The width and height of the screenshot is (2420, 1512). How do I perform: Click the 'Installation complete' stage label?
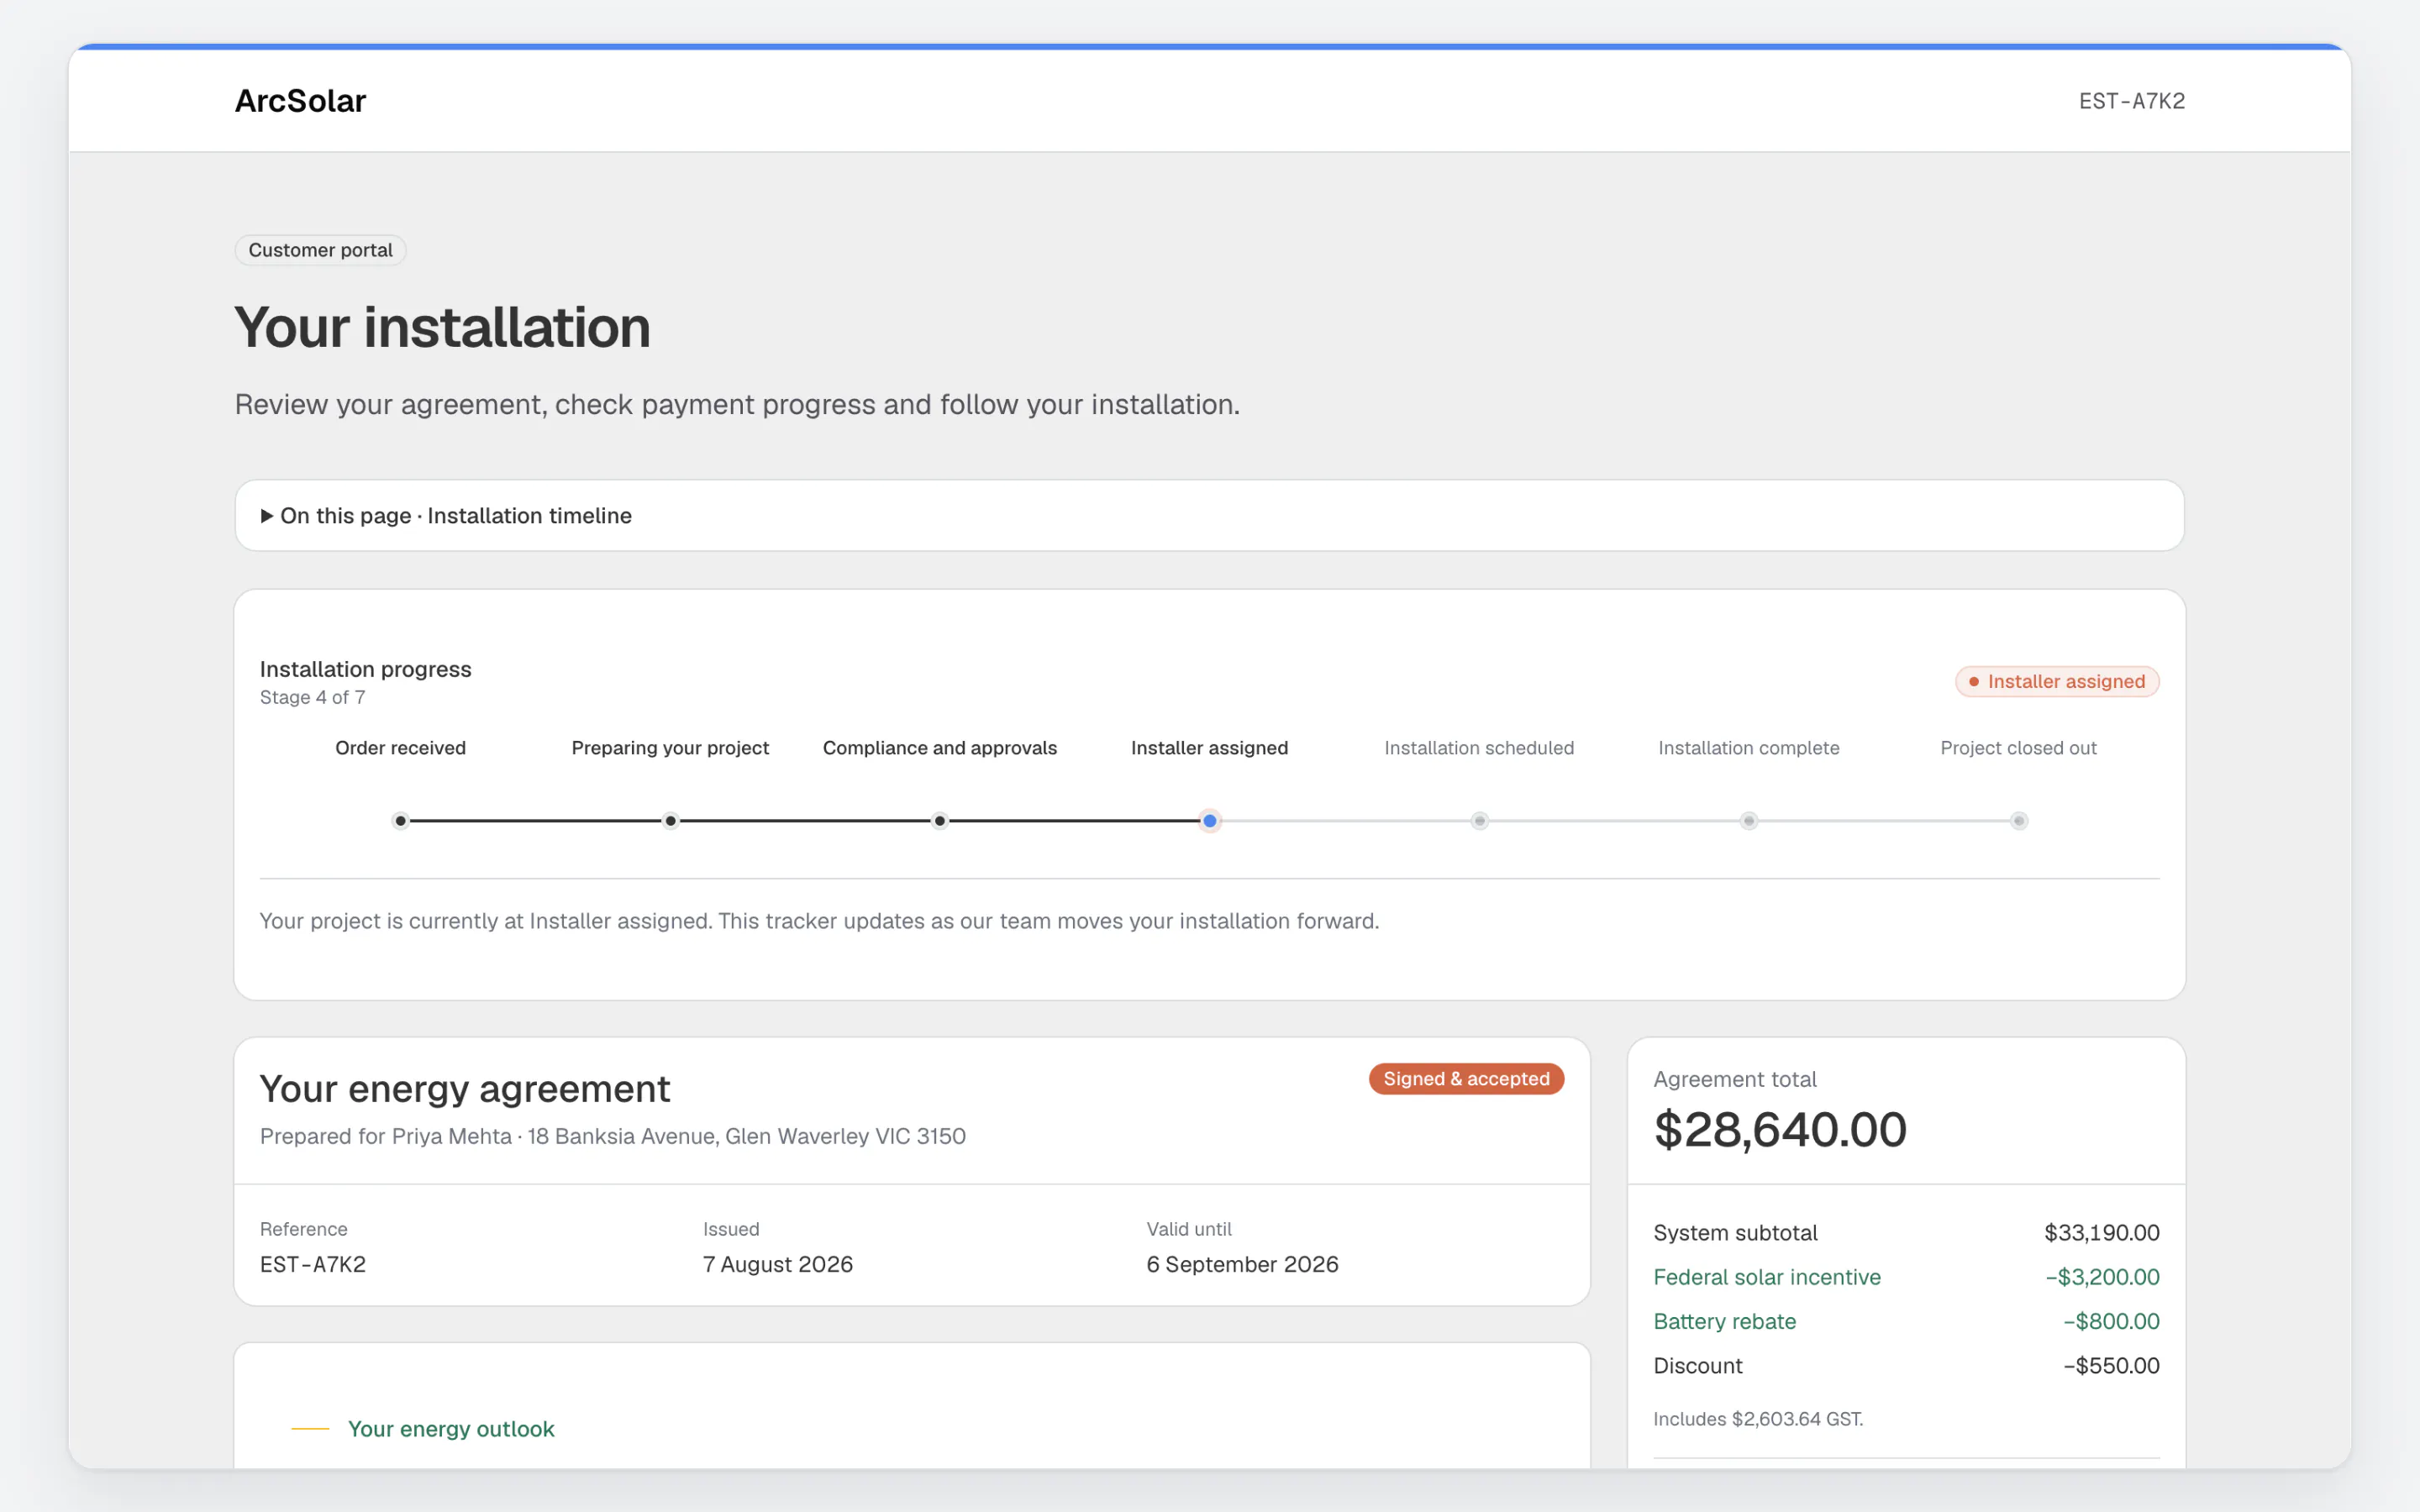coord(1749,748)
